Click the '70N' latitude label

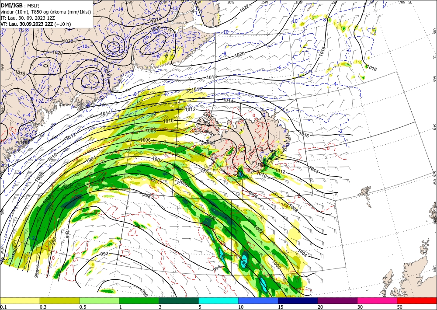pos(402,2)
